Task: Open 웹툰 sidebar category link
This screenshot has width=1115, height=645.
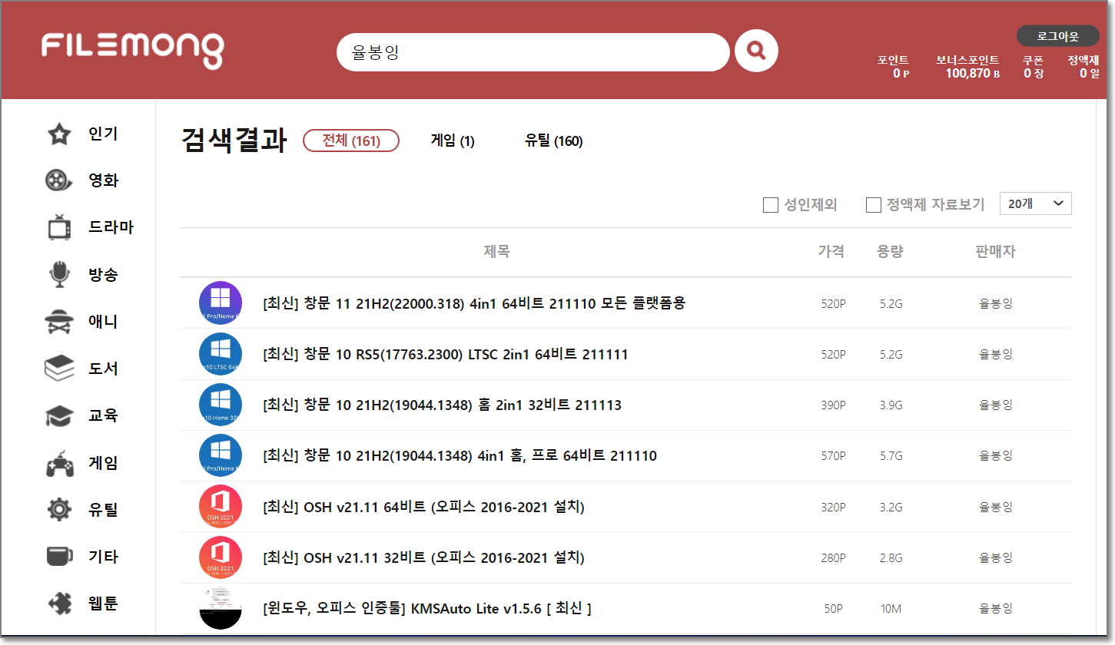Action: coord(104,604)
